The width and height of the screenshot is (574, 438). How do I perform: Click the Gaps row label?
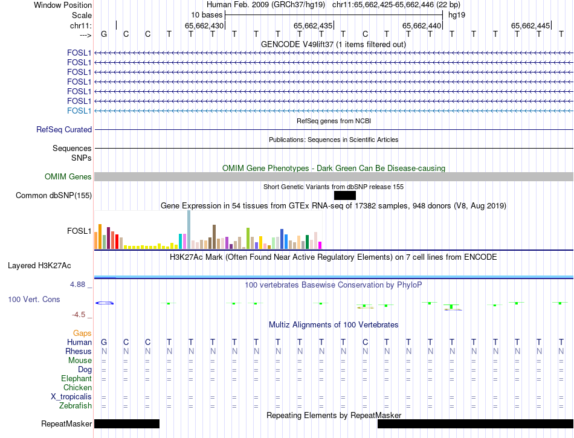coord(82,333)
